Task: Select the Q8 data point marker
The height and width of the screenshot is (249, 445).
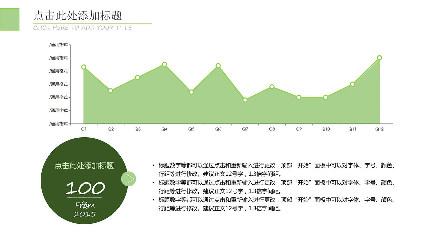Action: [x=272, y=87]
